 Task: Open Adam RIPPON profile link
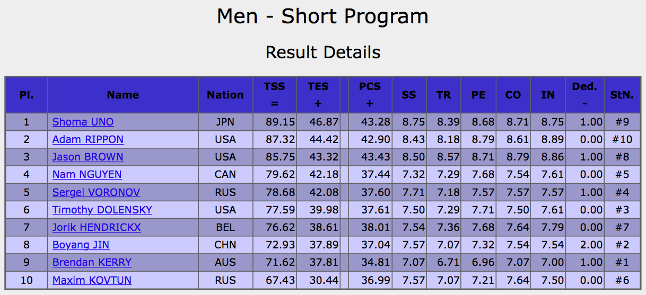point(88,139)
